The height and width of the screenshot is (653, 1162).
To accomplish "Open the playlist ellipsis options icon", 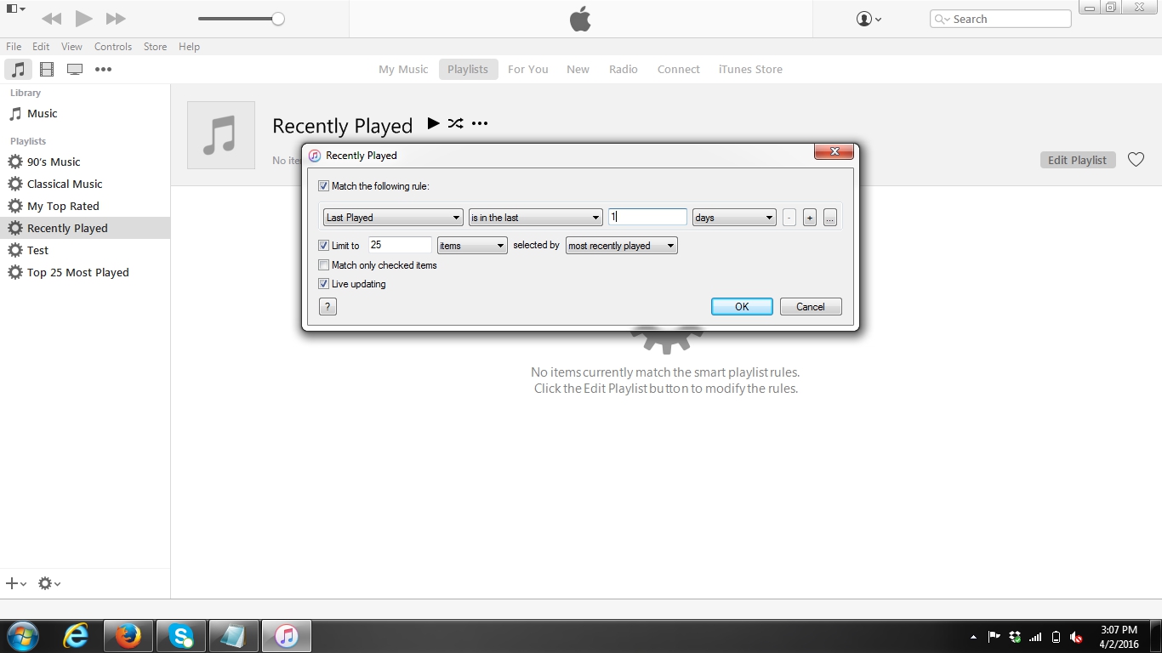I will [480, 123].
